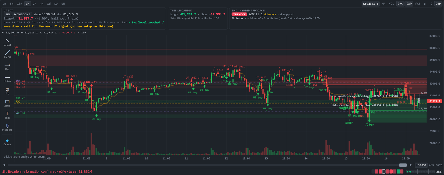Select the Text annotation tool

tap(7, 115)
